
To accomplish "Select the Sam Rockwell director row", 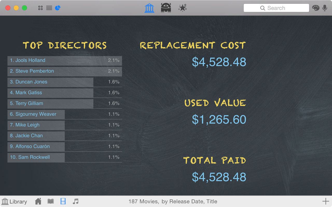I will pos(65,157).
